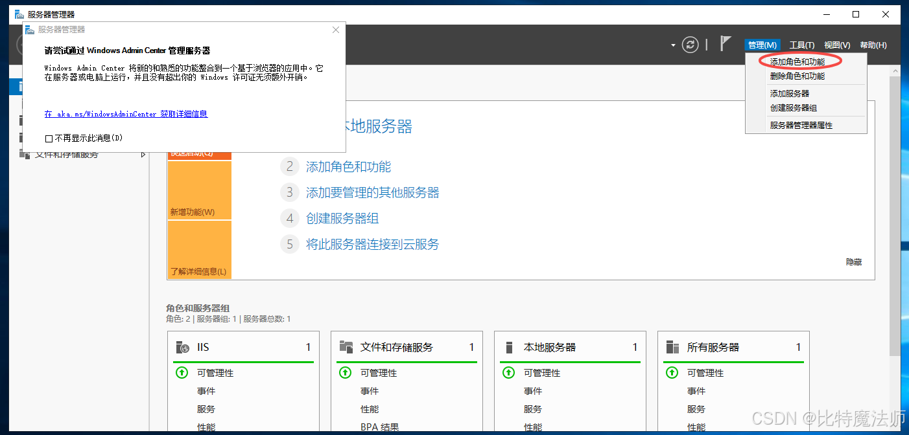
Task: Click 性能 in 文件和存储服务 tile
Action: 370,409
